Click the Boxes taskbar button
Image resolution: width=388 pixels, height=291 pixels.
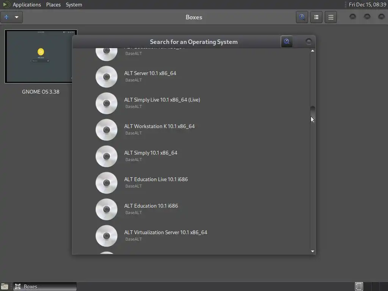(x=45, y=286)
